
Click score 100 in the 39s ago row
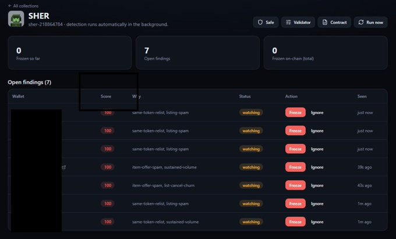point(108,167)
